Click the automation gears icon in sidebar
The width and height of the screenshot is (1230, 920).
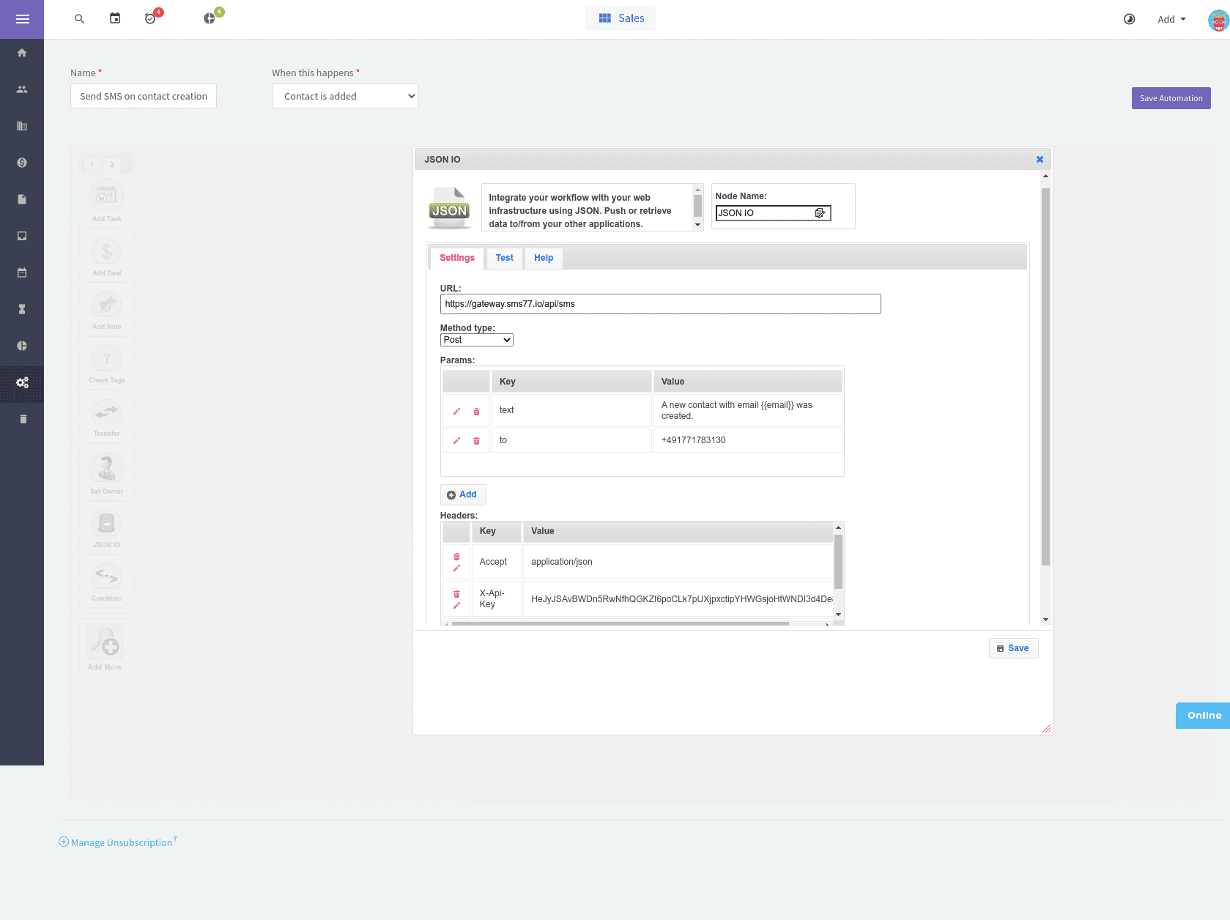[x=22, y=383]
